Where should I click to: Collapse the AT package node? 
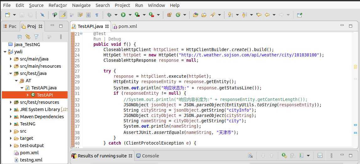(16, 81)
